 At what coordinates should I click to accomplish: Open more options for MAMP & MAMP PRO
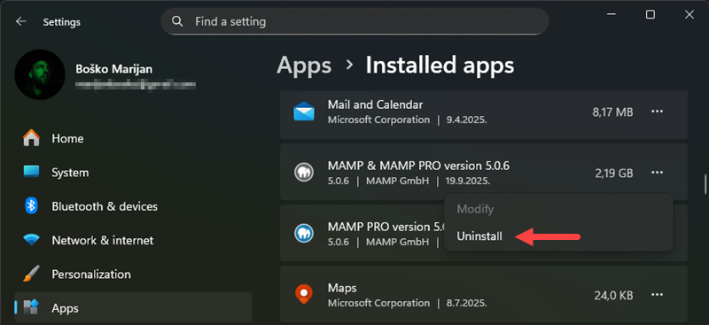tap(657, 172)
